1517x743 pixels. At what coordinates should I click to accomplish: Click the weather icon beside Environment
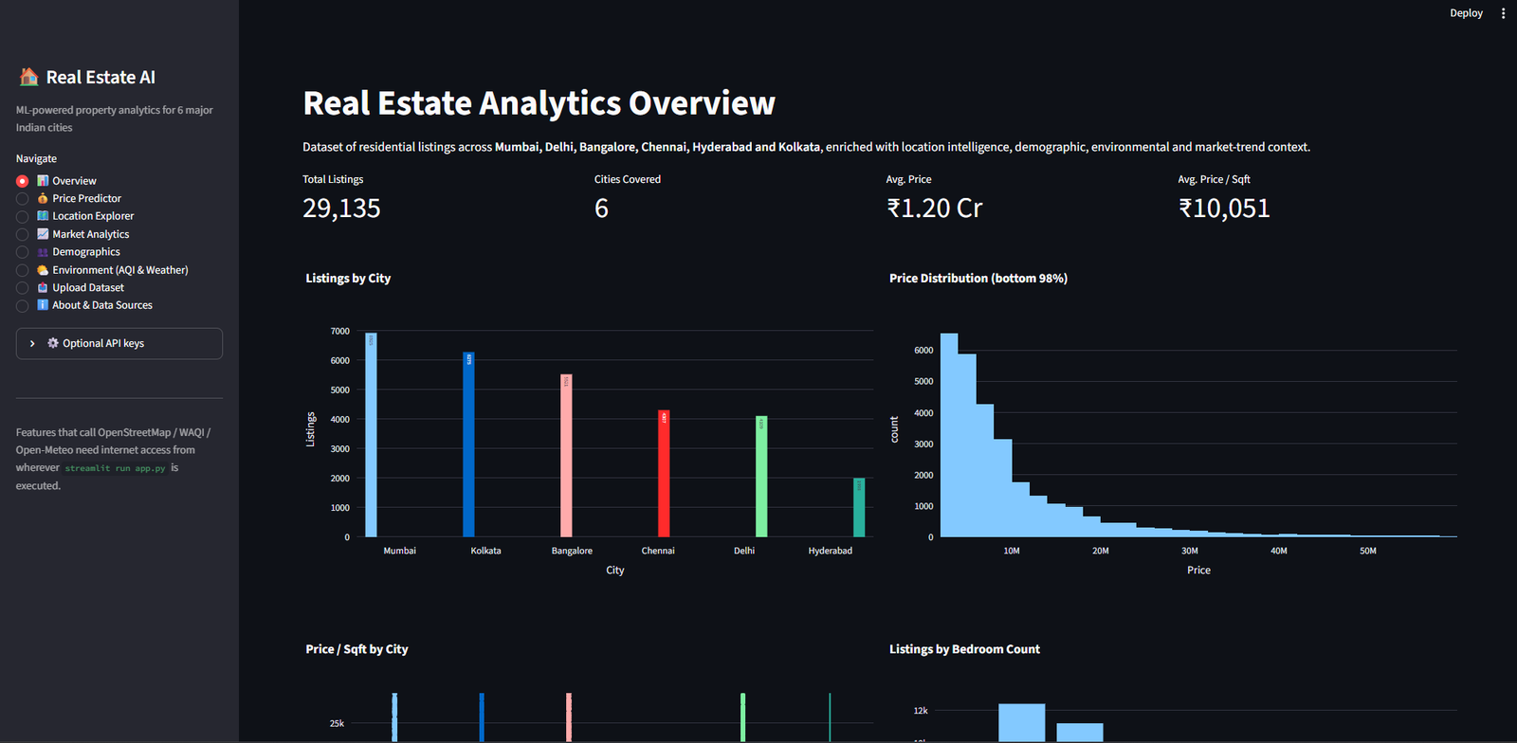(x=43, y=270)
